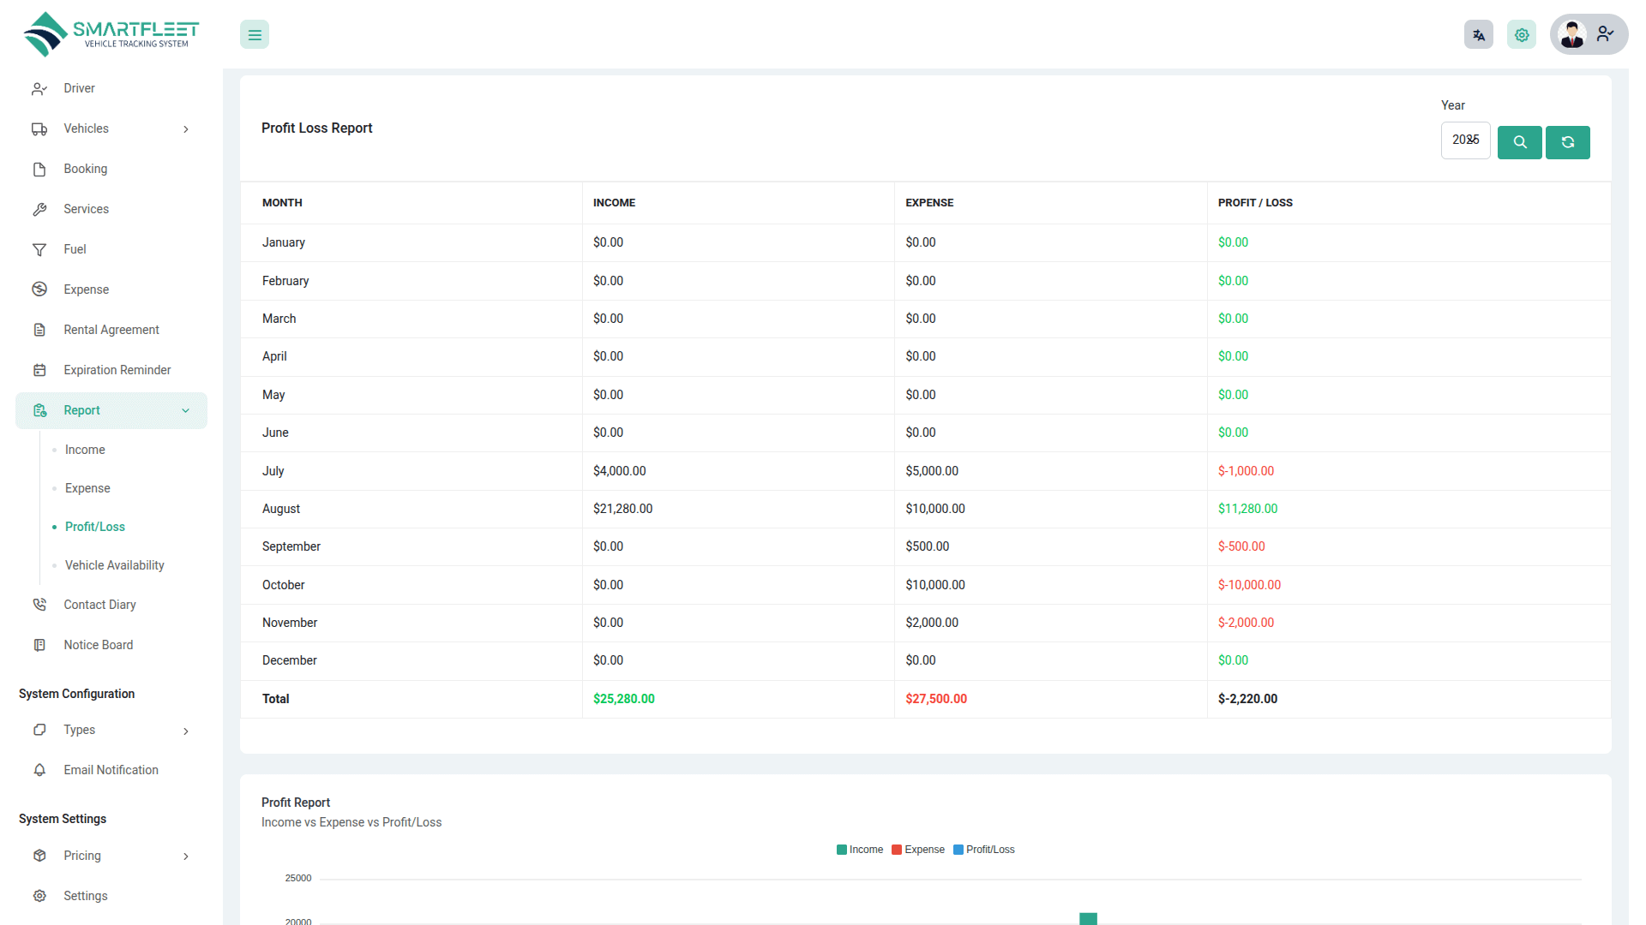This screenshot has width=1646, height=925.
Task: Click the Year input field
Action: 1464,140
